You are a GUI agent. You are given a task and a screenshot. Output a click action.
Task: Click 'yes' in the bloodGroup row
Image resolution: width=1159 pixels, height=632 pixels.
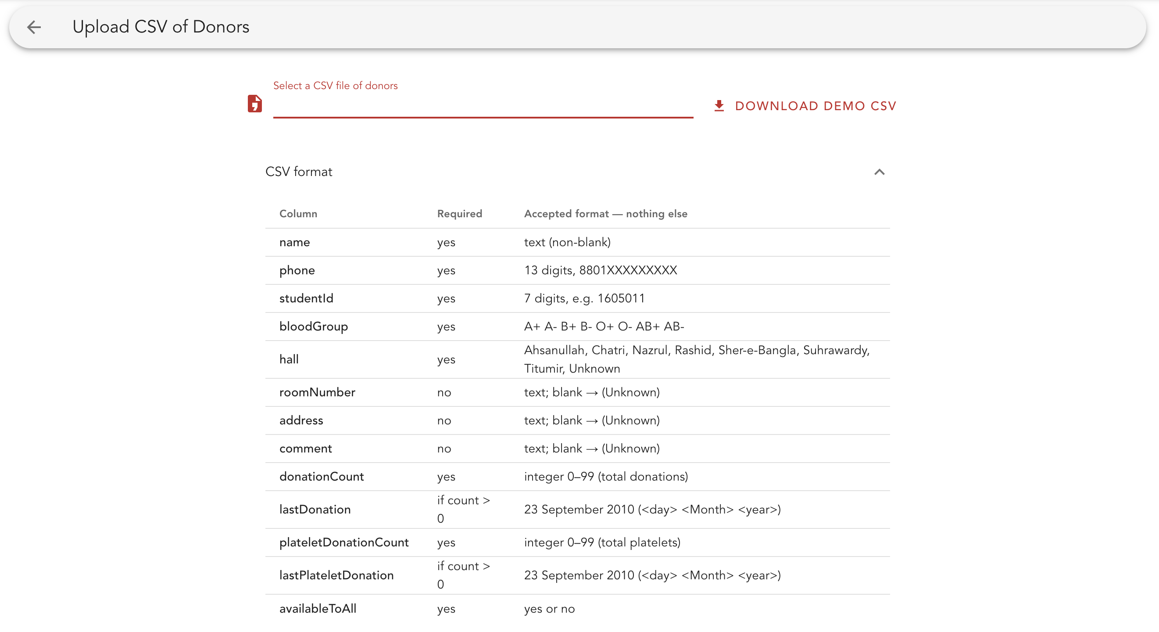click(x=446, y=327)
